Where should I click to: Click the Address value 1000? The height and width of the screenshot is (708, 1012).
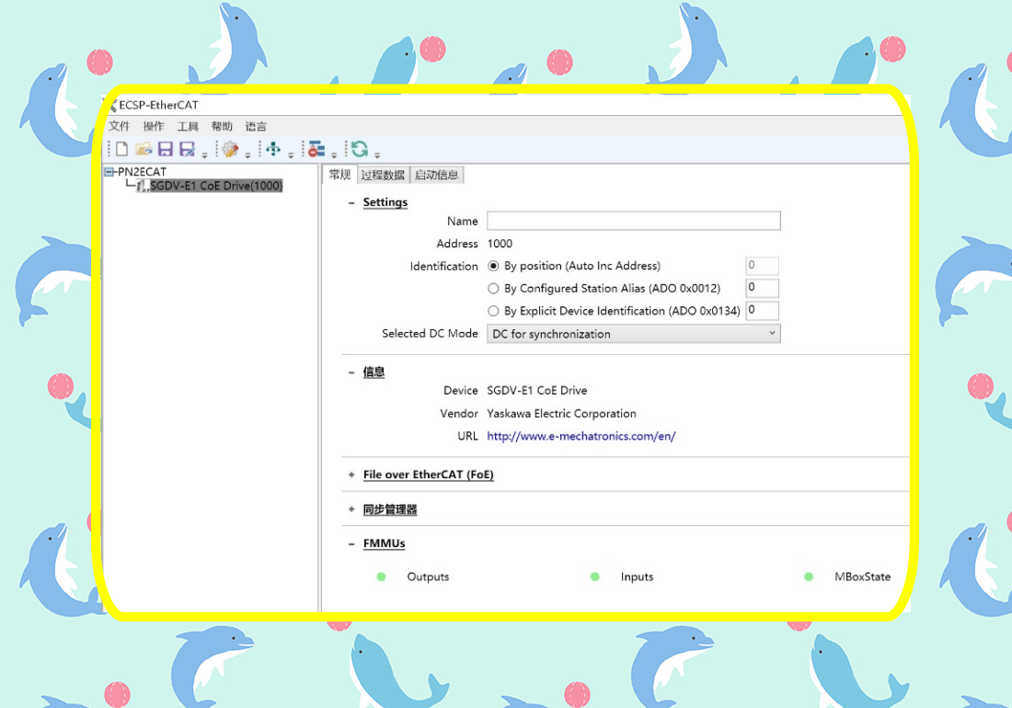click(500, 244)
